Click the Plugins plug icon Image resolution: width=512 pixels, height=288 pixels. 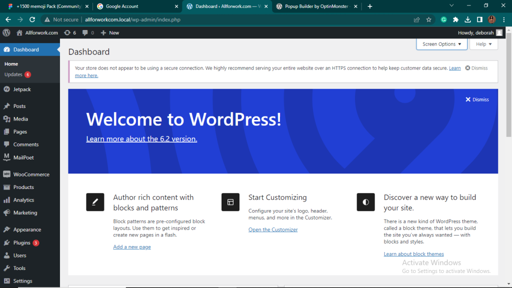click(x=7, y=242)
